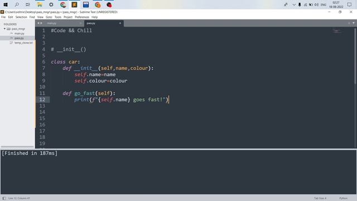
Task: Click 'self.name=name' line
Action: 95,74
